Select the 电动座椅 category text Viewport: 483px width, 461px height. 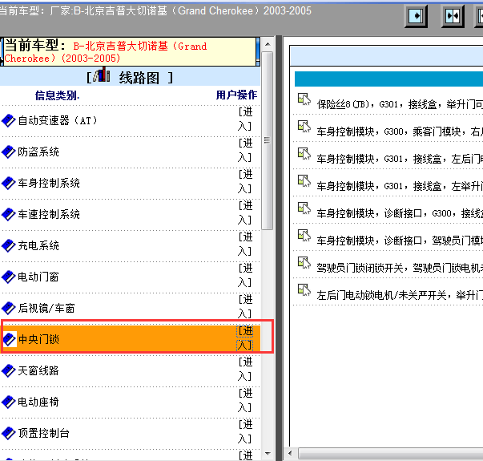coord(38,402)
